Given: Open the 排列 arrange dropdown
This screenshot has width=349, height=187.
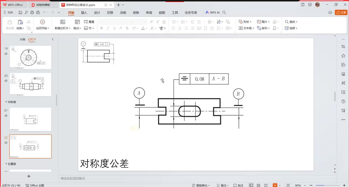Looking at the screenshot, I should (263, 28).
